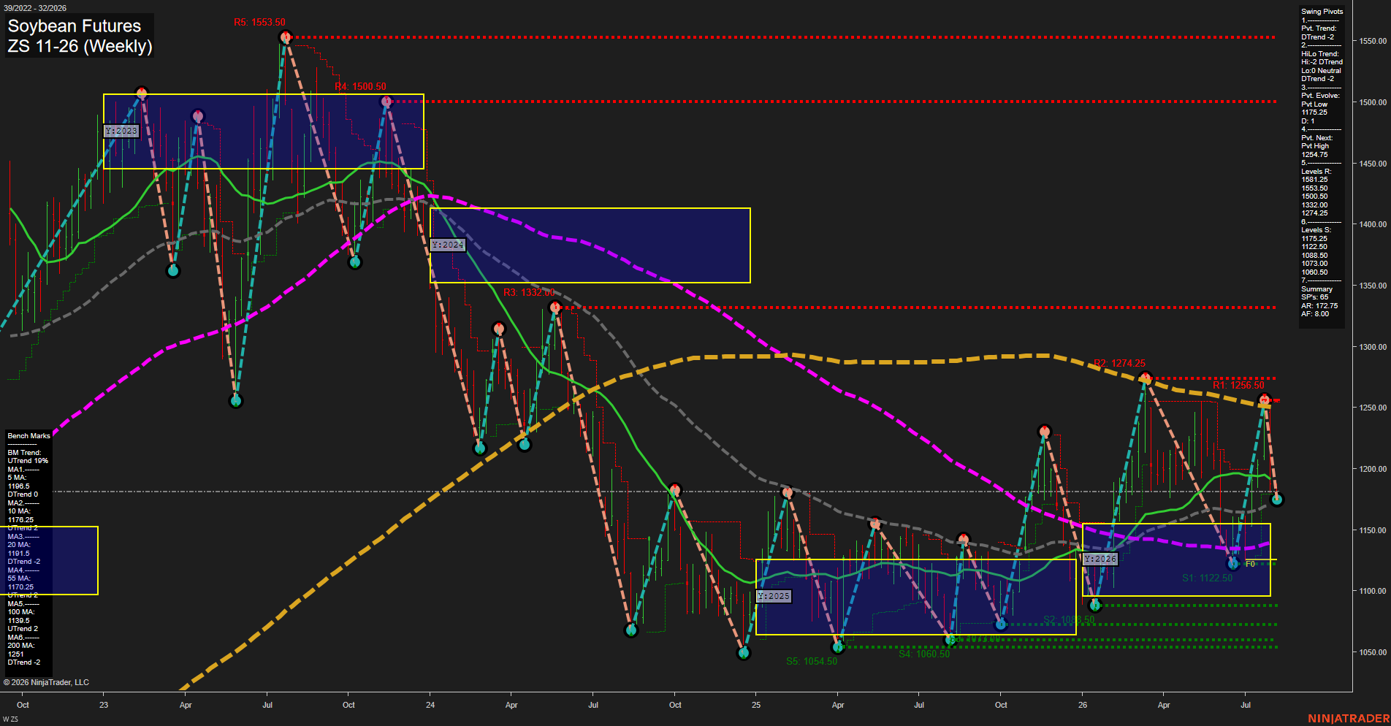Viewport: 1391px width, 726px height.
Task: Select the pivot high marker at R2 1274.25
Action: click(1145, 378)
